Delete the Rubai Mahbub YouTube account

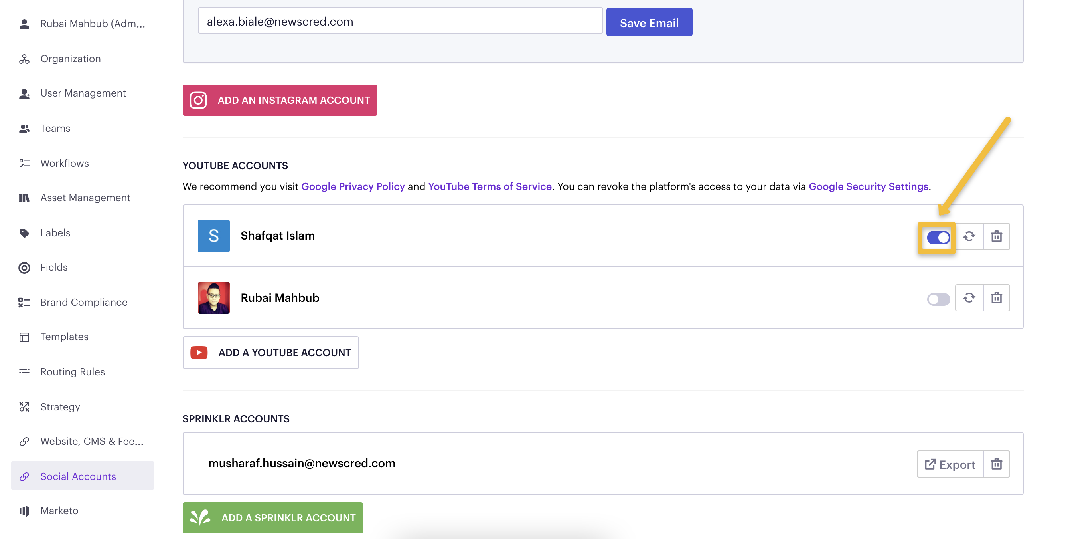[x=997, y=298]
